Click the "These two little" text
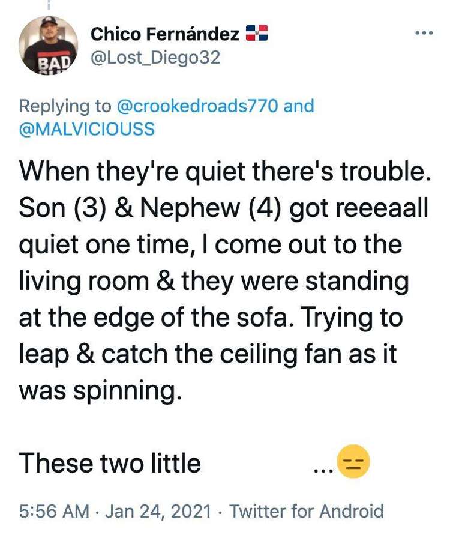The width and height of the screenshot is (450, 538). point(110,463)
